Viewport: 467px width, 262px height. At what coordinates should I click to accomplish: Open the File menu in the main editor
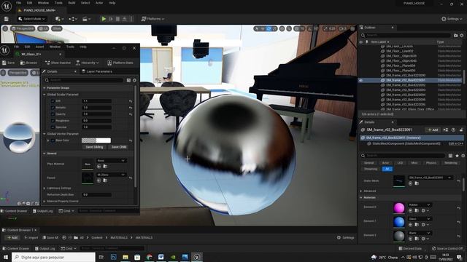18,3
